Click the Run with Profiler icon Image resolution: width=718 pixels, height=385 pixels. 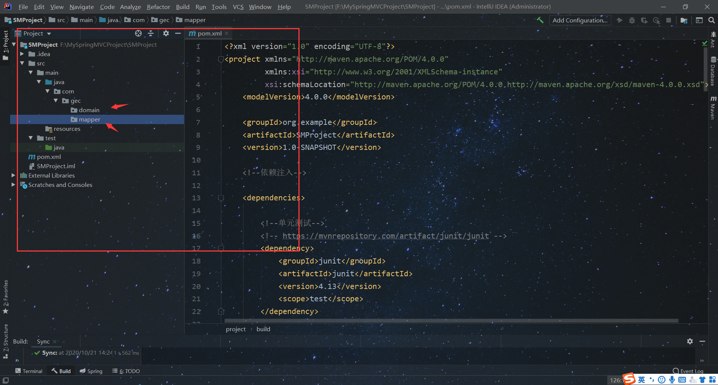click(656, 20)
